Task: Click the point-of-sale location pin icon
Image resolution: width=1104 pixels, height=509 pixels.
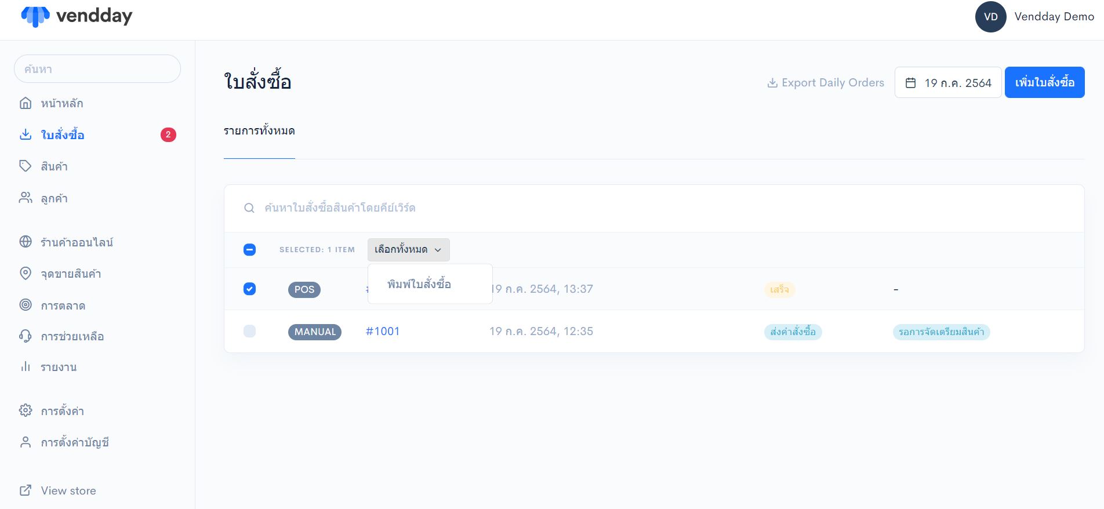Action: [x=26, y=274]
